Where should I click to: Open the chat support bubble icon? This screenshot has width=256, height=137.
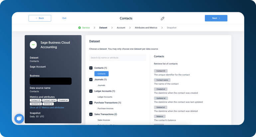(x=19, y=118)
